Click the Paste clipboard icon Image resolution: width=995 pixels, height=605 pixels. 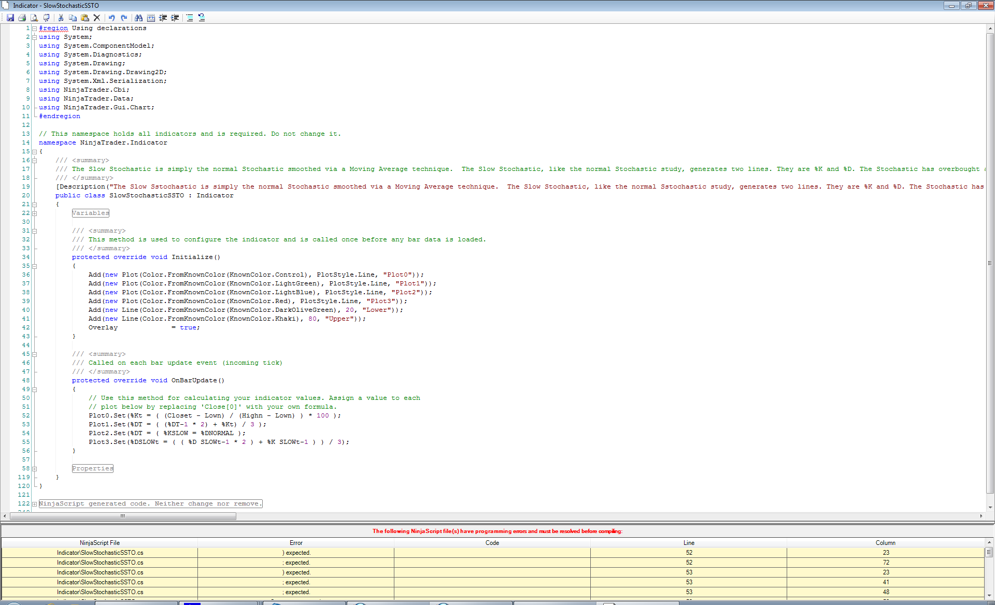tap(85, 18)
